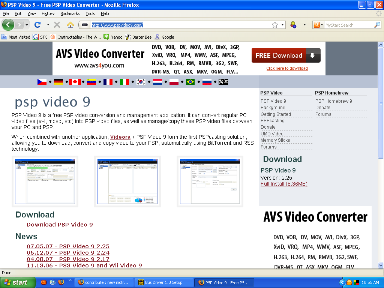Open the first PSP Video 9 screenshot thumbnail
This screenshot has height=288, width=384.
[45, 181]
